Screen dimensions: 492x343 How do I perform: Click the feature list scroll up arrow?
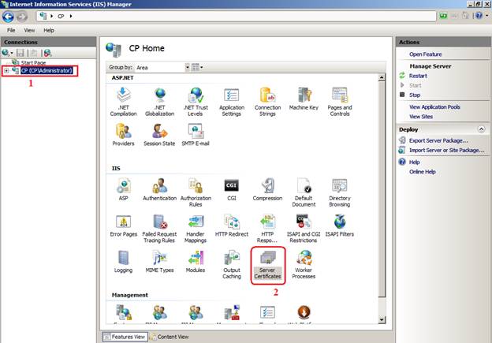(382, 77)
